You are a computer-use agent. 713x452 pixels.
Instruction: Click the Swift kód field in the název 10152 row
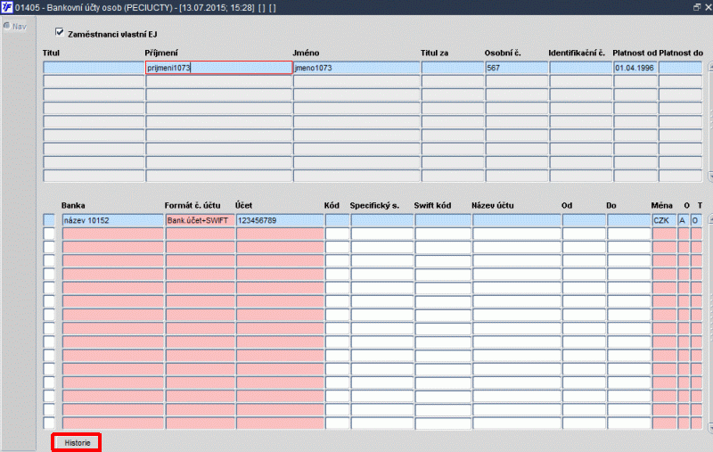pyautogui.click(x=443, y=220)
